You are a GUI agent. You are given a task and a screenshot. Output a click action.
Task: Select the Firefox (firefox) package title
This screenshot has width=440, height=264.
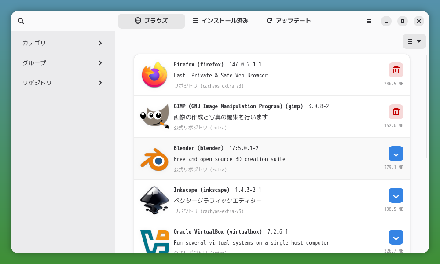[198, 65]
